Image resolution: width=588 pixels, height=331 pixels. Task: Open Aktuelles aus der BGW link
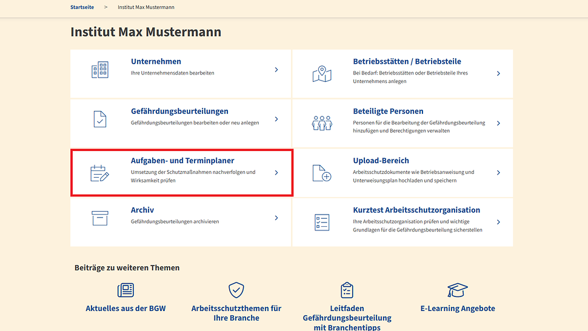point(125,309)
